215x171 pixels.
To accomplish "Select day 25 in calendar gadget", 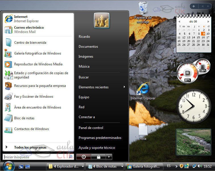I will 179,45.
